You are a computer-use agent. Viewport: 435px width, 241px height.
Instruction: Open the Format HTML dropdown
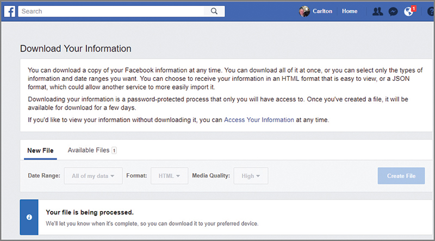169,176
